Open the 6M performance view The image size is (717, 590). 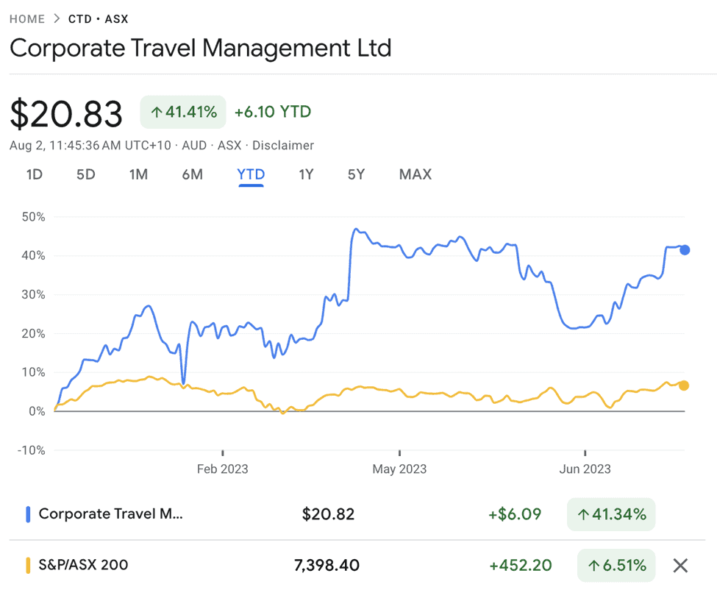tap(193, 174)
